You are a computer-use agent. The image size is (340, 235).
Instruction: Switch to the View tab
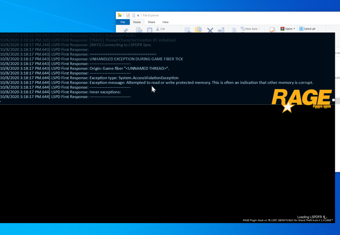point(165,22)
